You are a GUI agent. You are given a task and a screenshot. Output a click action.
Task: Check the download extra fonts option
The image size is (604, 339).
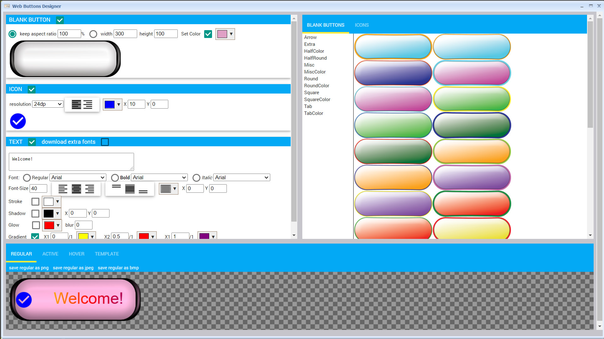click(x=105, y=142)
